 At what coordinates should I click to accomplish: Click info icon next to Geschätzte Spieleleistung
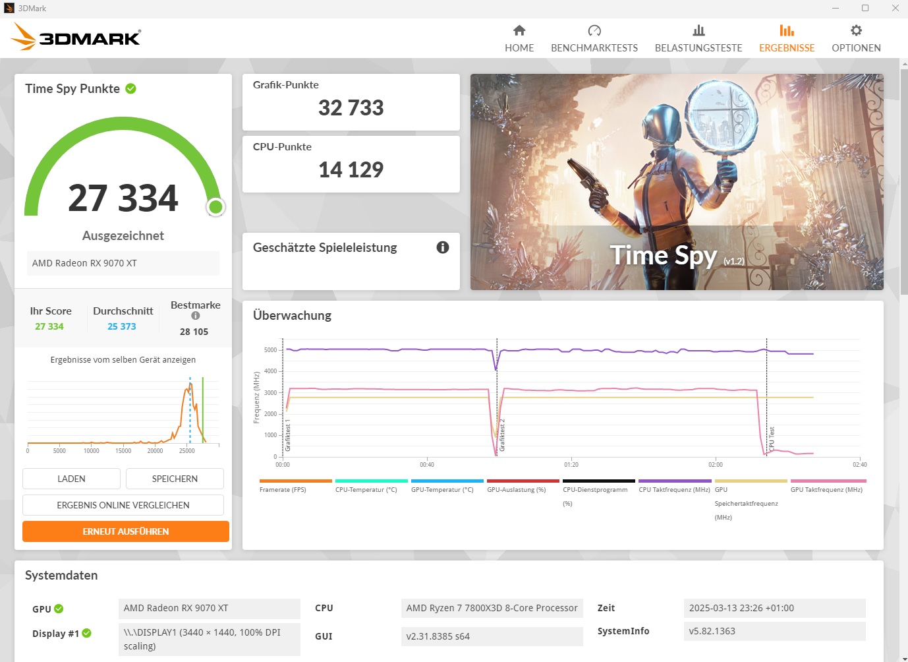[x=443, y=247]
